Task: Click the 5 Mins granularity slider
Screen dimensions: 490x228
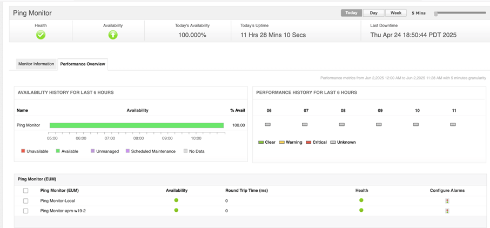Action: click(436, 14)
